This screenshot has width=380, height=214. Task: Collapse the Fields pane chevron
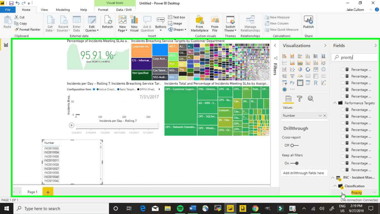(x=376, y=46)
